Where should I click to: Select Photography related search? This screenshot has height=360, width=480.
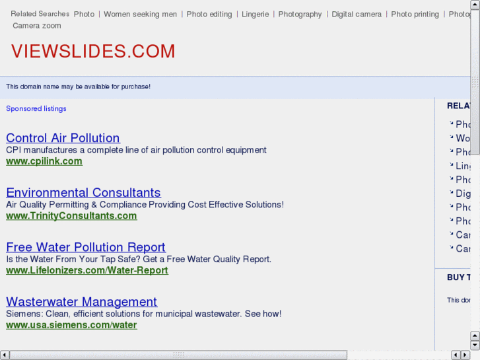[x=300, y=14]
